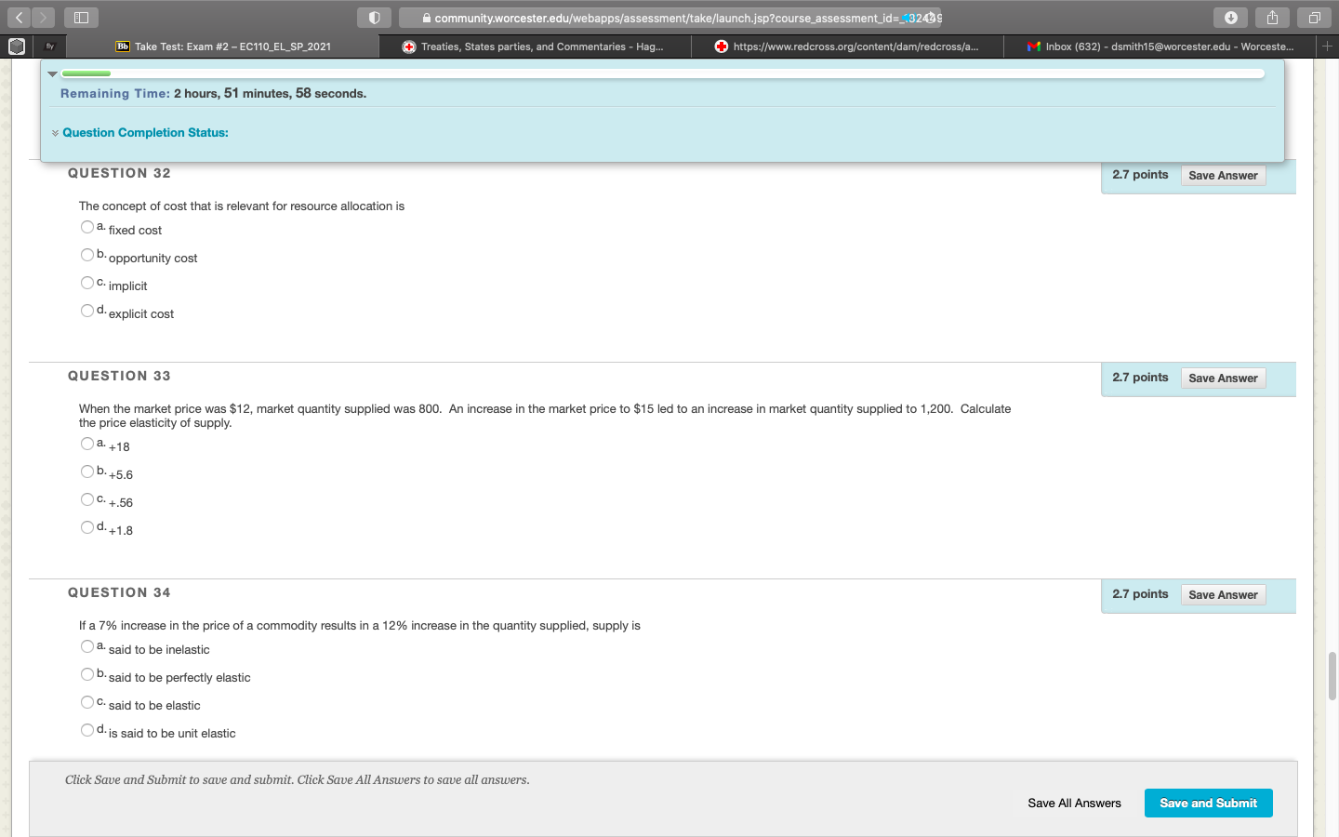1339x837 pixels.
Task: Toggle the Safari sidebar icon
Action: 81,18
